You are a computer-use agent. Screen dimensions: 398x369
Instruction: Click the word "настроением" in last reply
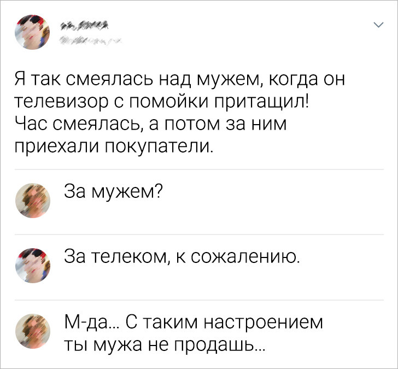[x=264, y=323]
